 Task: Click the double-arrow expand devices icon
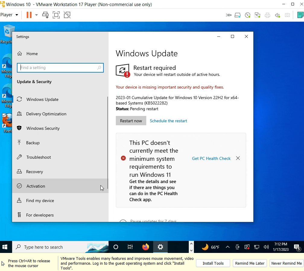pyautogui.click(x=229, y=15)
